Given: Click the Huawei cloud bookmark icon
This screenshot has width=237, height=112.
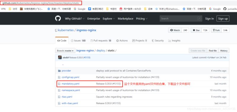Looking at the screenshot, I should point(121,9).
